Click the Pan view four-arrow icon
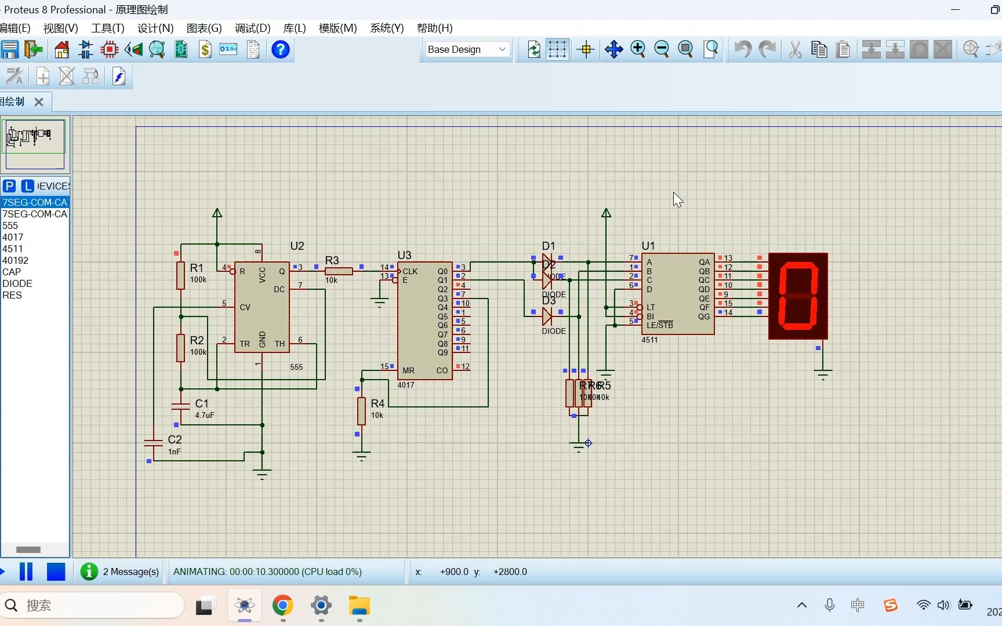 (613, 49)
